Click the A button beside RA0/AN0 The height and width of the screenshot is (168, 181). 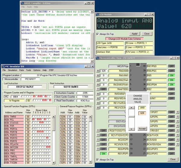click(98, 71)
